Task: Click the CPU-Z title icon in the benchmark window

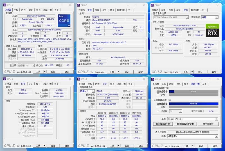Action: [x=153, y=79]
